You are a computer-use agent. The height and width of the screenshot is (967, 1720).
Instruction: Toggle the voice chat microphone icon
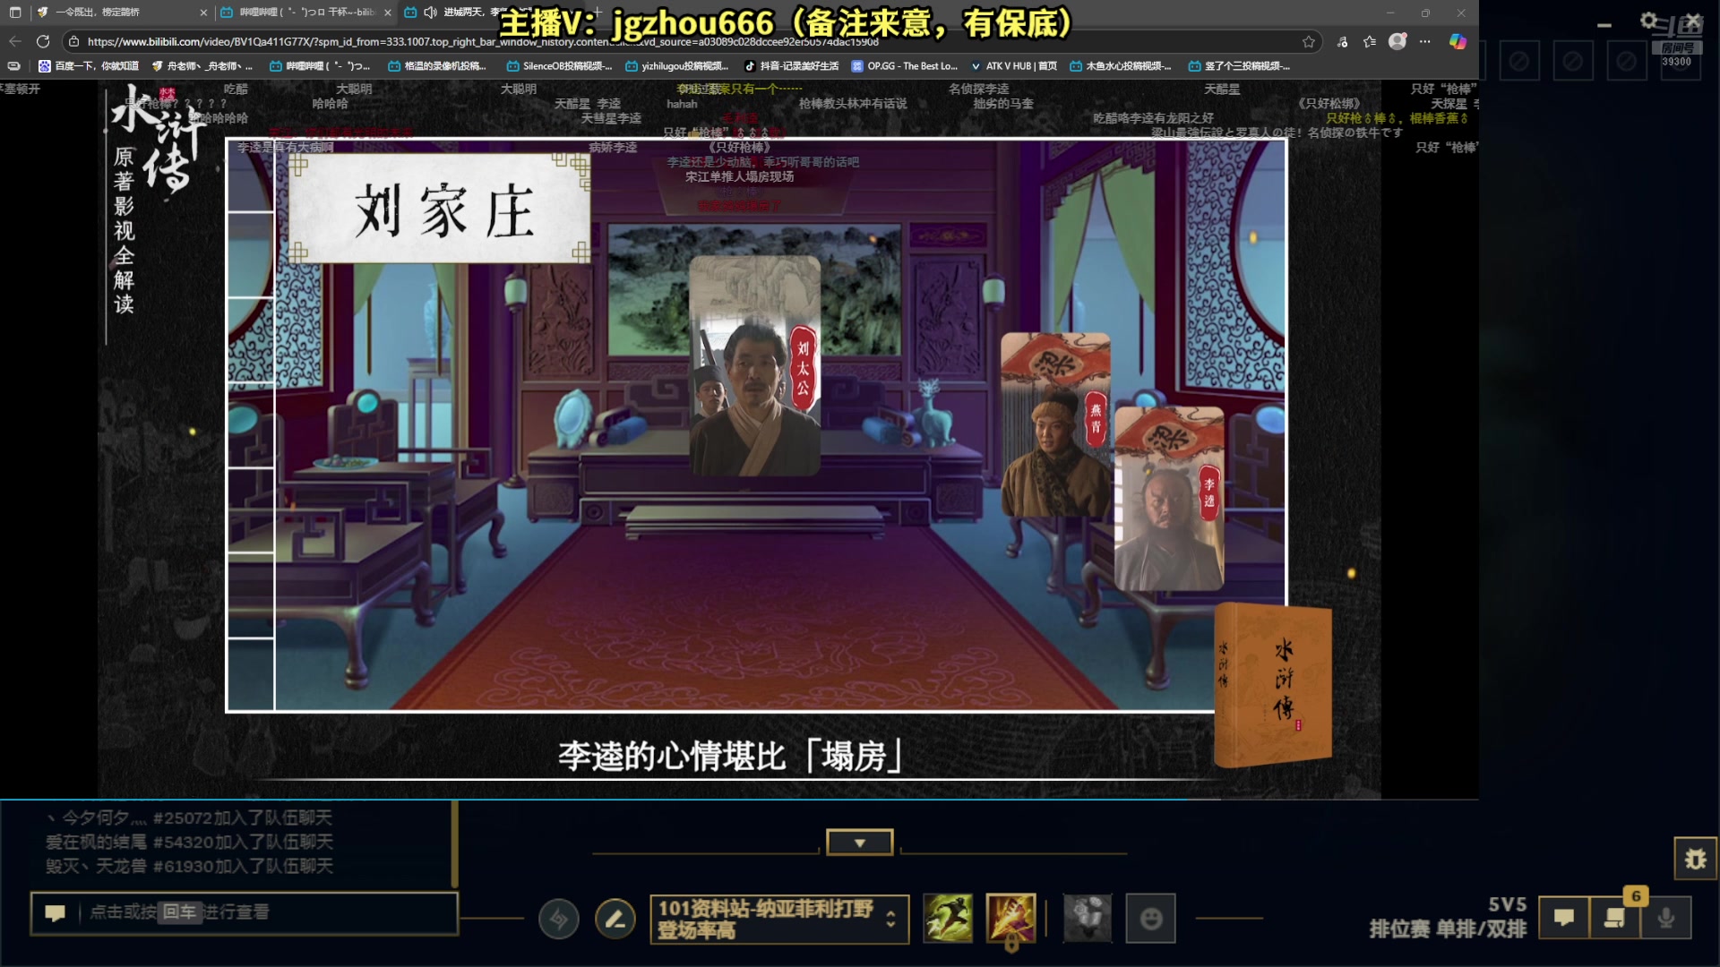(x=1666, y=918)
